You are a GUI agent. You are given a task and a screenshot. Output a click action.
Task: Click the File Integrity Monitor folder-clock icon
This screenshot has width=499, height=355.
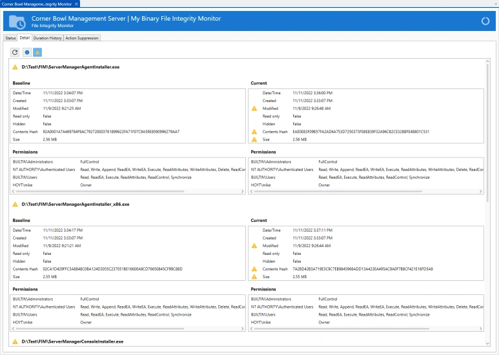tap(17, 22)
